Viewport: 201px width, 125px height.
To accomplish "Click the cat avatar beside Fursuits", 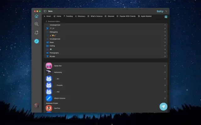I will coord(49,85).
